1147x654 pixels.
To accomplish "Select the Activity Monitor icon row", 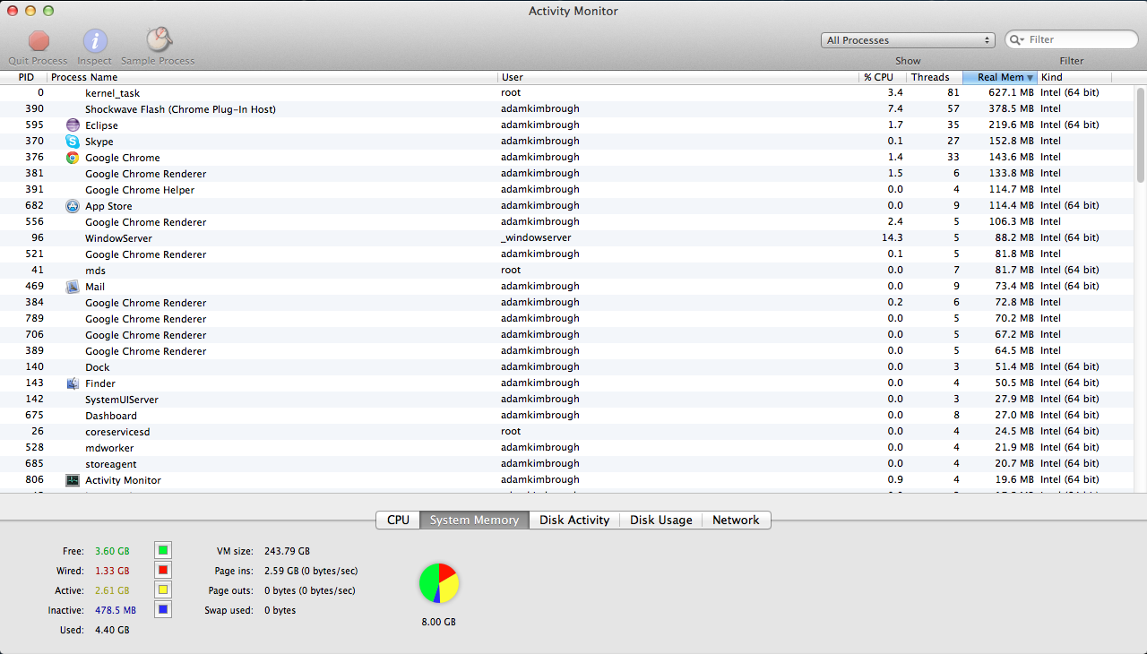I will click(573, 480).
